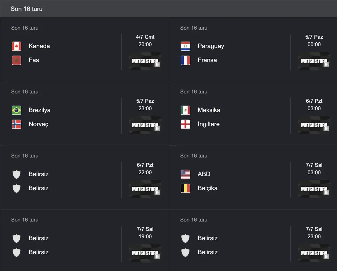
Task: Open Match Story for the 7/7 Sal 23:00 match
Action: [x=314, y=253]
